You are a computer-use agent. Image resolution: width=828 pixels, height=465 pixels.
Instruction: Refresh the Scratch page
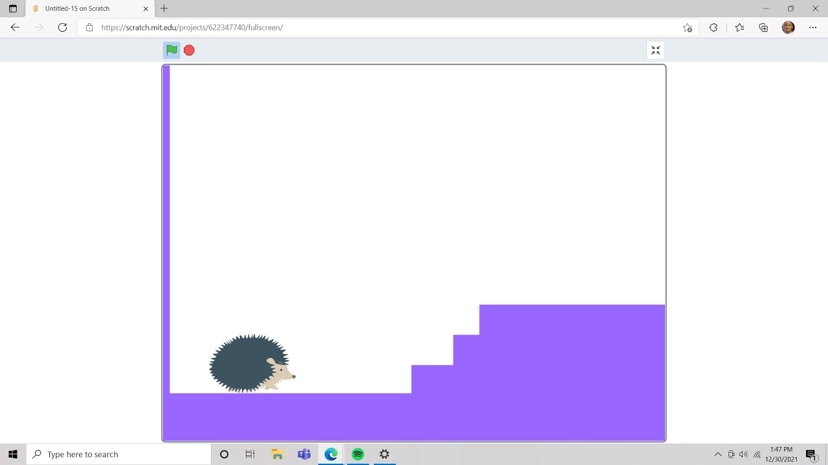(x=62, y=28)
